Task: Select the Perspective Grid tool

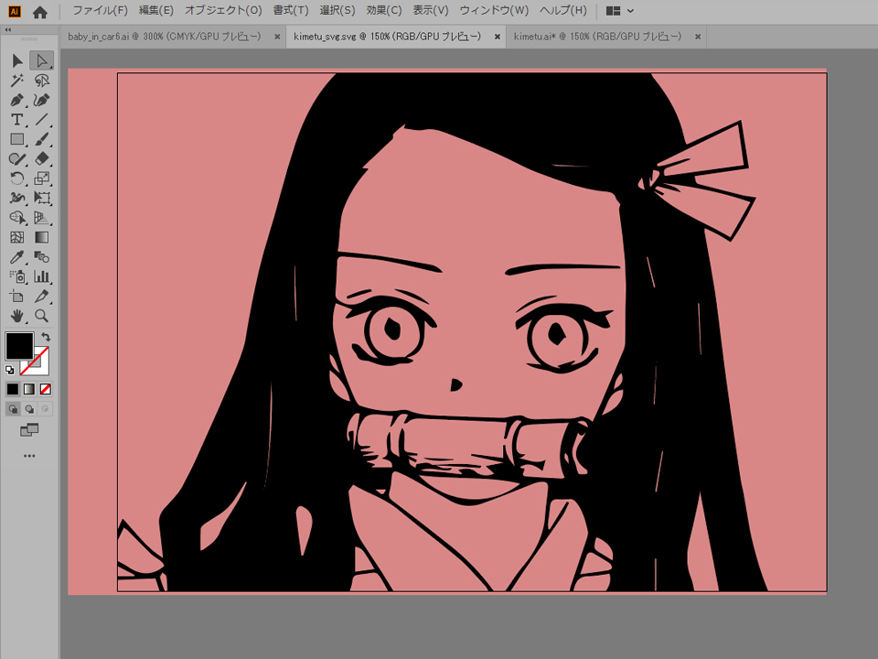Action: (41, 218)
